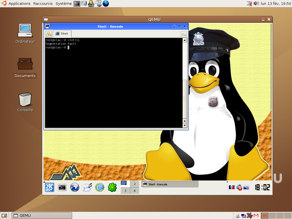Click the date and time in top panel
This screenshot has height=219, width=292.
276,3
